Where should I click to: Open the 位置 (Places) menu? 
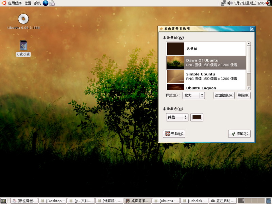tap(28, 3)
